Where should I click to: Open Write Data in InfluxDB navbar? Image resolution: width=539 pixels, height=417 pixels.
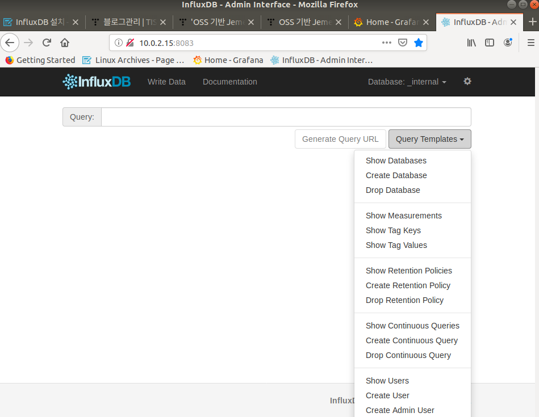(x=167, y=82)
